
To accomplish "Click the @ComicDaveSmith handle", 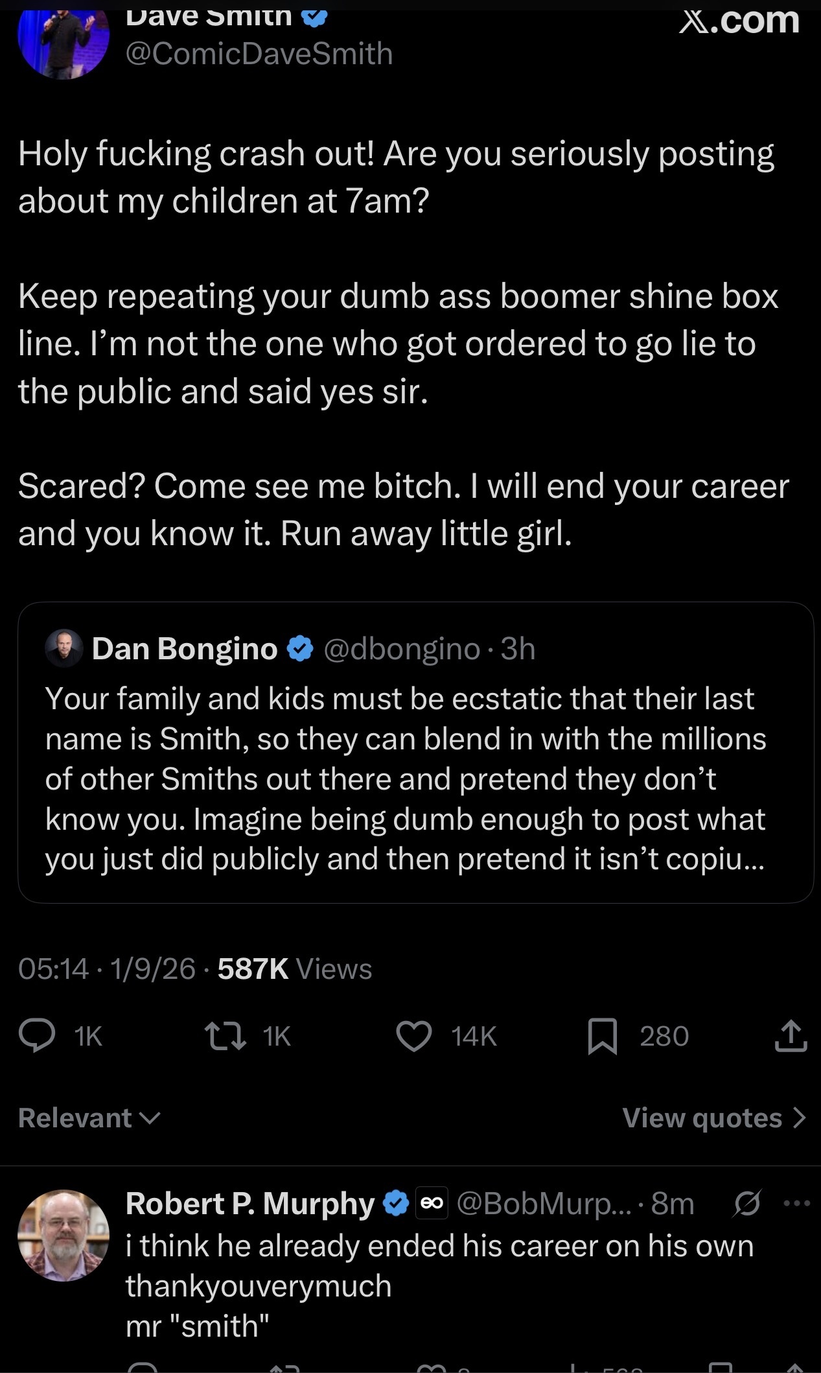I will click(x=259, y=53).
